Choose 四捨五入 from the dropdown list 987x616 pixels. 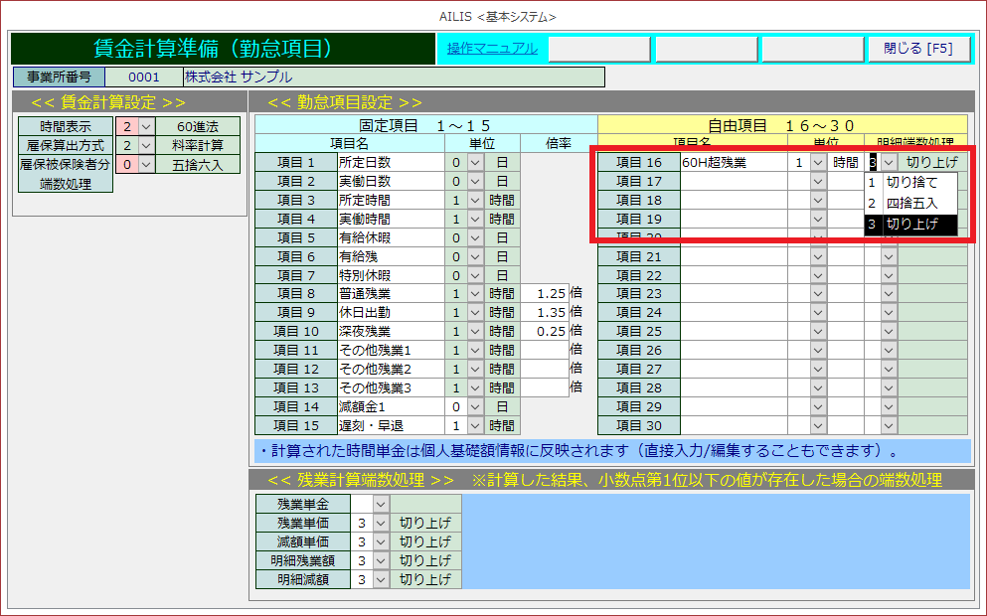tap(910, 204)
